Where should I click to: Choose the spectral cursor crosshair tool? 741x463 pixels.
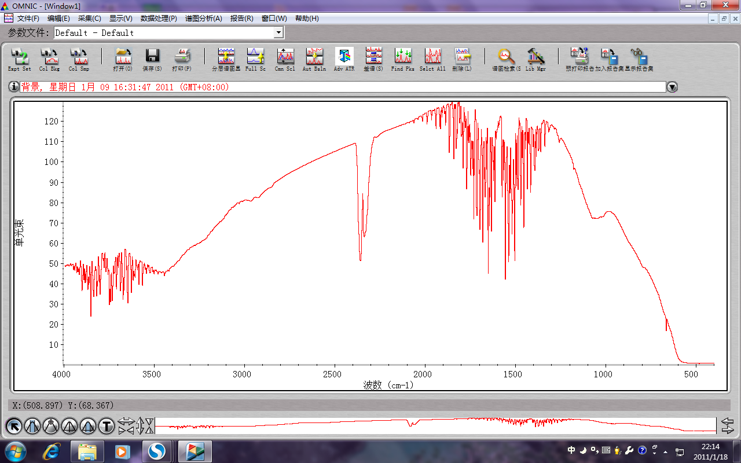pyautogui.click(x=51, y=427)
